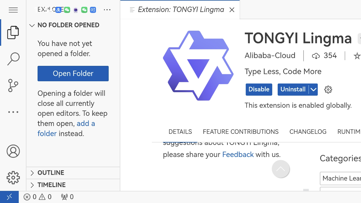This screenshot has width=361, height=203.
Task: Click the Machine Learning category tag
Action: point(340,179)
